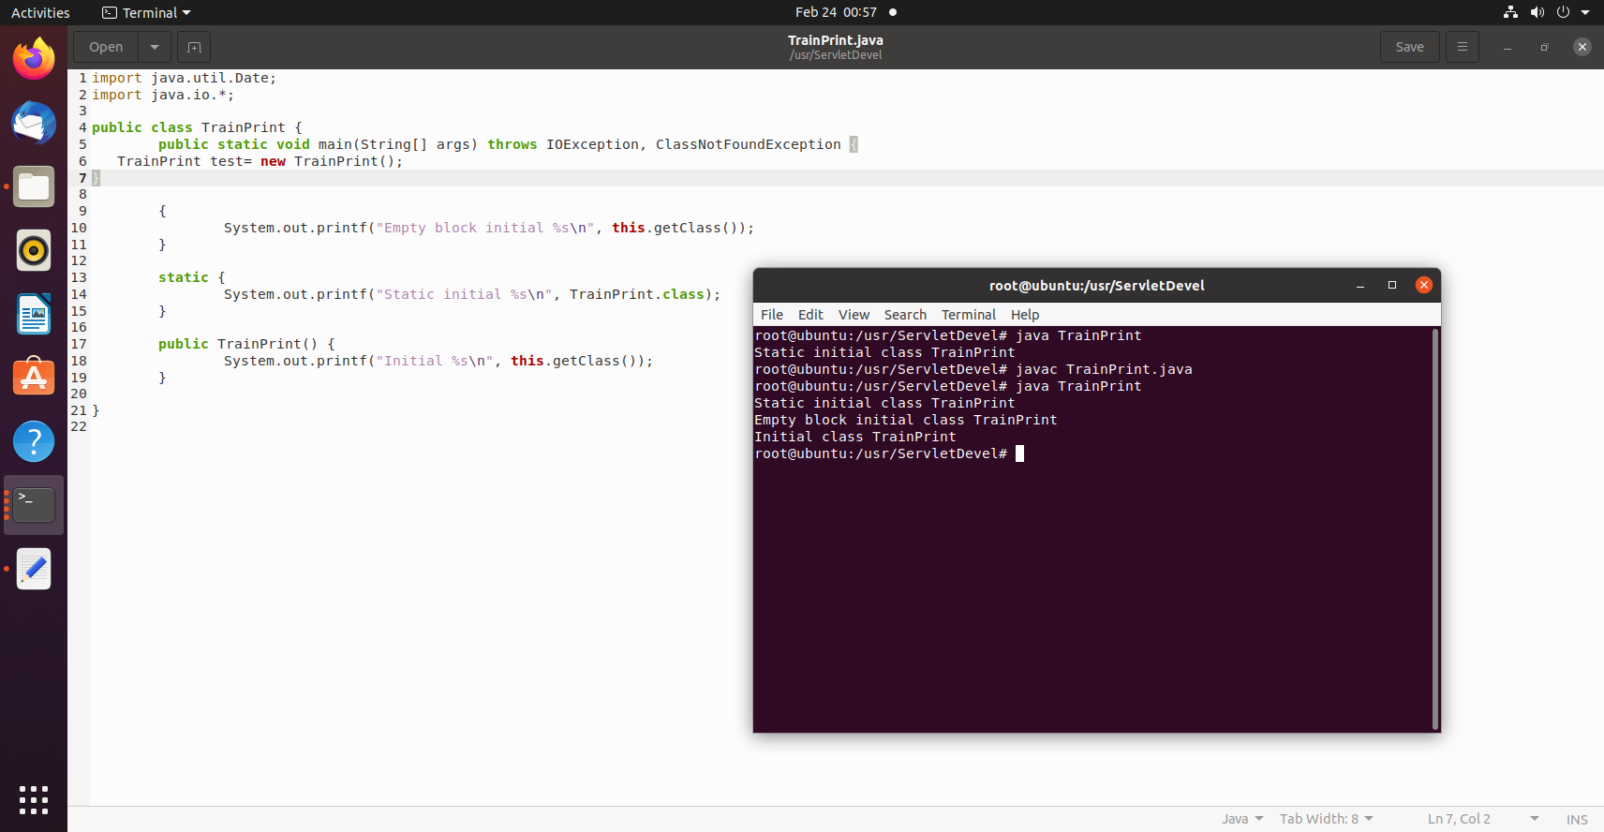Launch Thunderbird mail from the dock
1604x832 pixels.
pos(34,123)
